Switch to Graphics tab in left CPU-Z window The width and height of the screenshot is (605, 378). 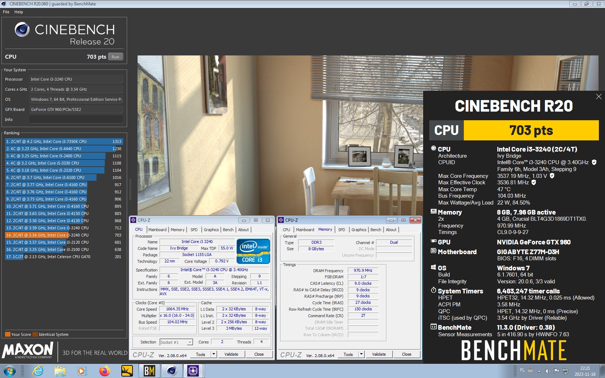(211, 230)
